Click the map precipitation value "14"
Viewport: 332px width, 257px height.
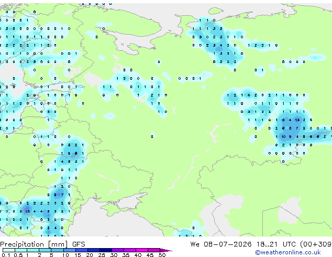click(x=297, y=120)
